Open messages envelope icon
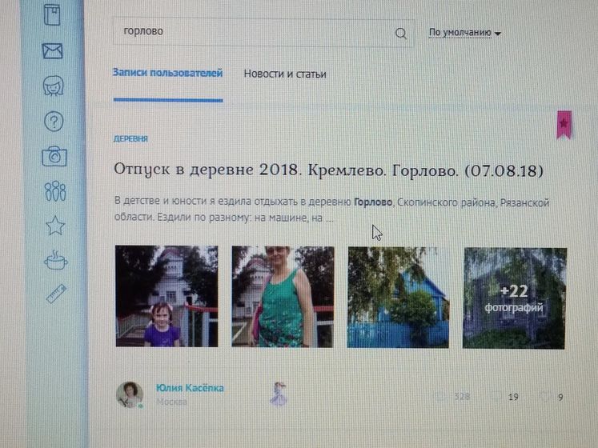 pyautogui.click(x=52, y=50)
